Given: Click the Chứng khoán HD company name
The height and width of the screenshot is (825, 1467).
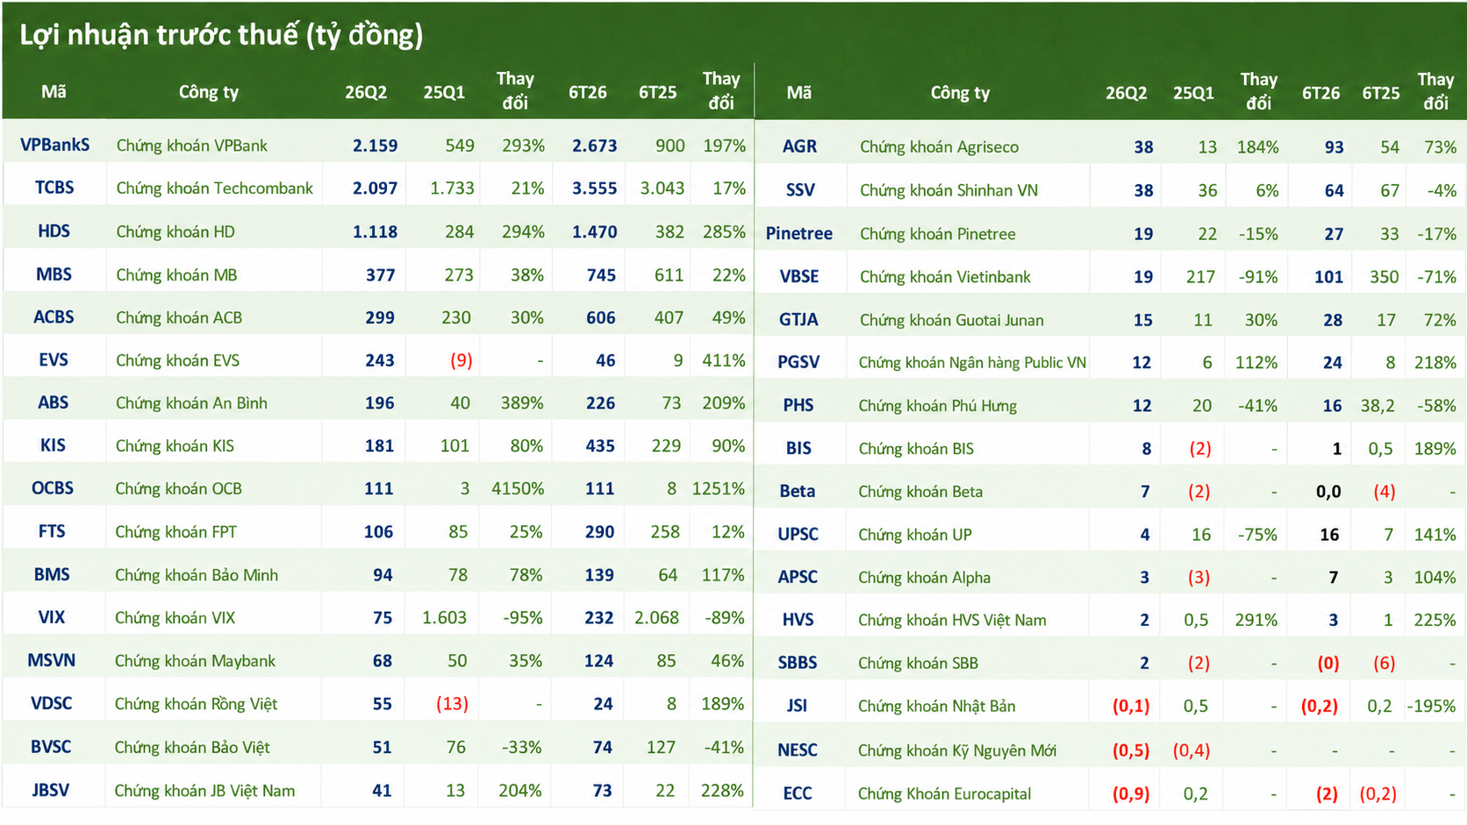Looking at the screenshot, I should (x=175, y=231).
